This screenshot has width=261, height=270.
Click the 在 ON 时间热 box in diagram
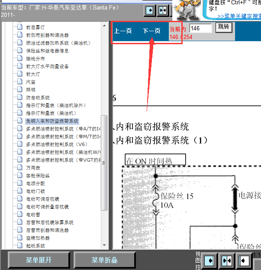[x=155, y=159]
